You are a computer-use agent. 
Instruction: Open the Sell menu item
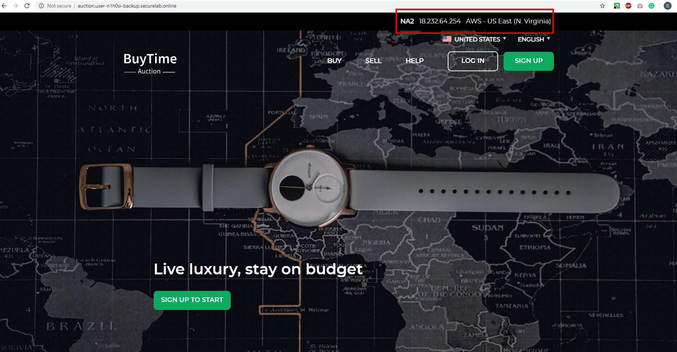pos(374,61)
